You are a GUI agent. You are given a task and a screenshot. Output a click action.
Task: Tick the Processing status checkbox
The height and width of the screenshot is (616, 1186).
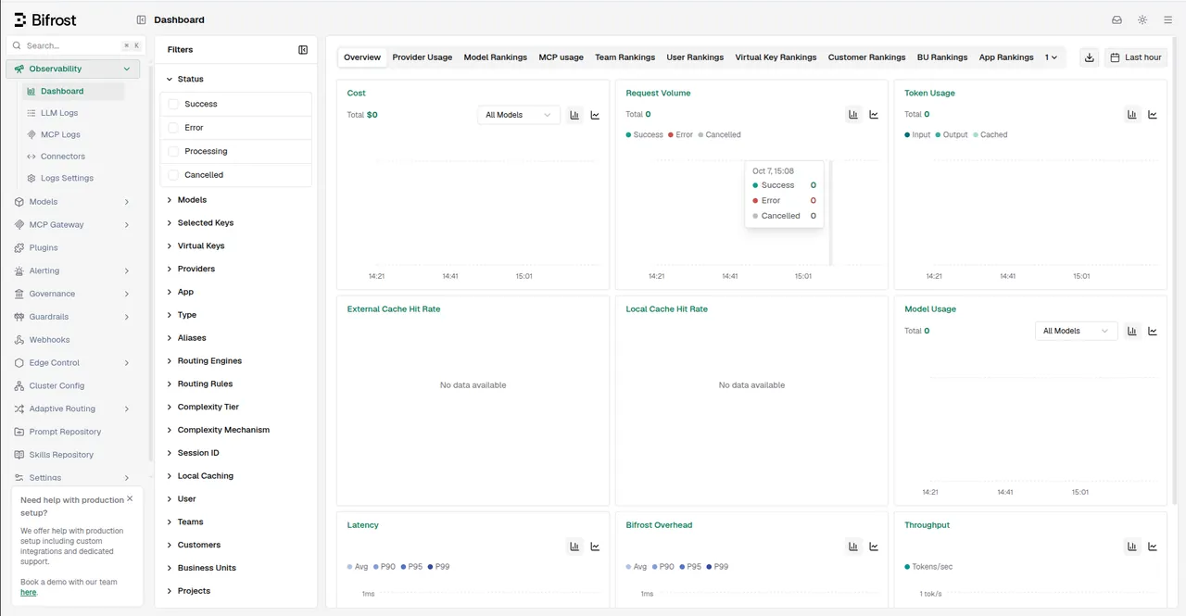[x=173, y=151]
